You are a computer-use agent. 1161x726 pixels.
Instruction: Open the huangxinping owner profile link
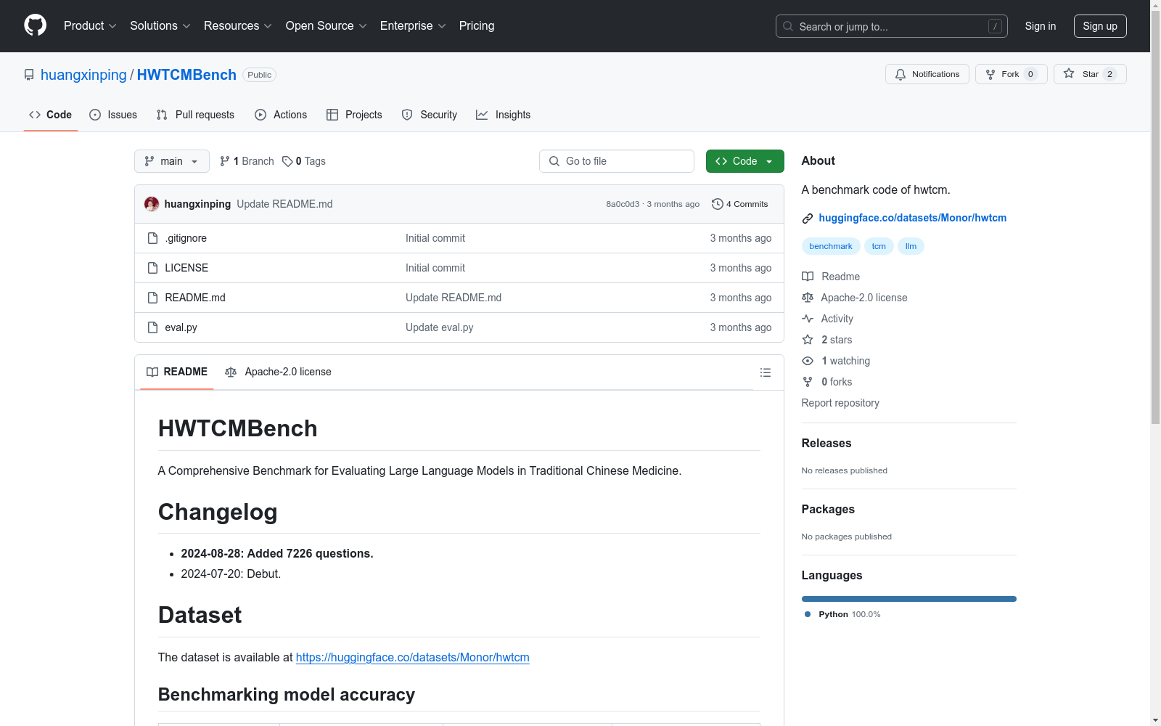83,75
